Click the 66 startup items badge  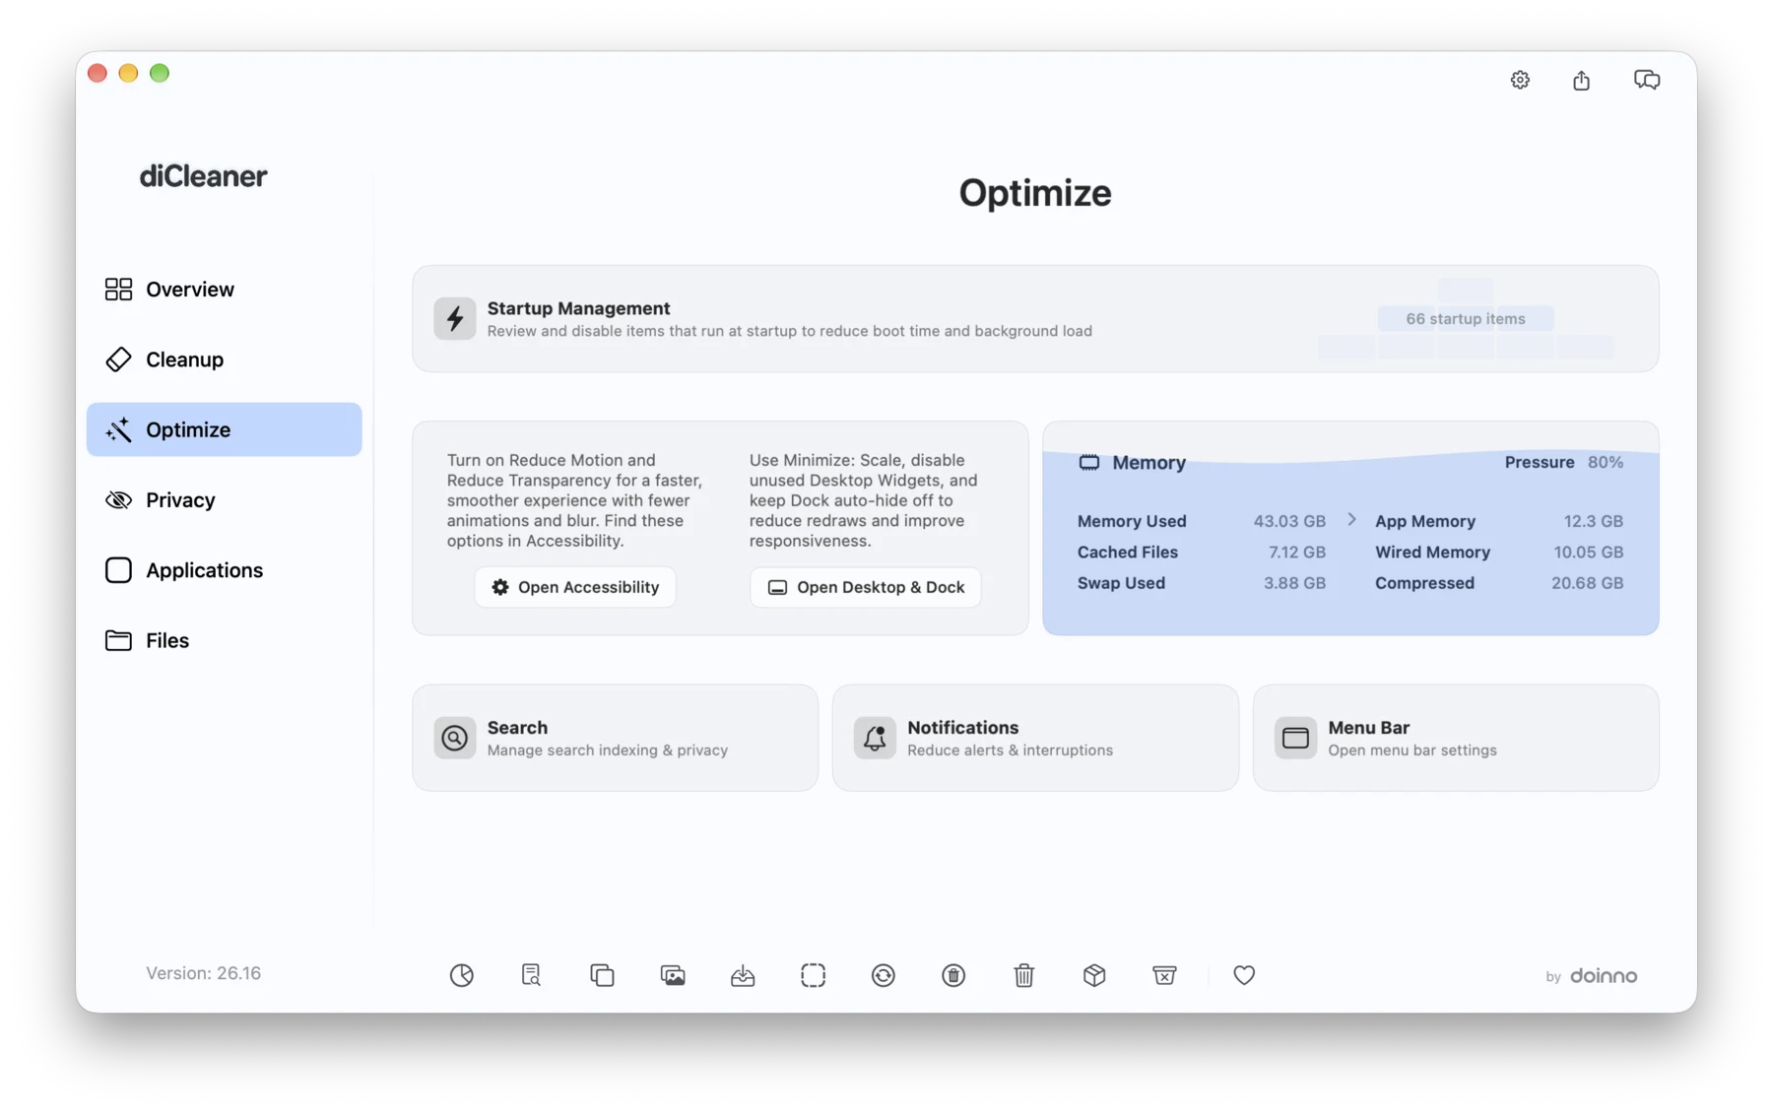pyautogui.click(x=1466, y=318)
